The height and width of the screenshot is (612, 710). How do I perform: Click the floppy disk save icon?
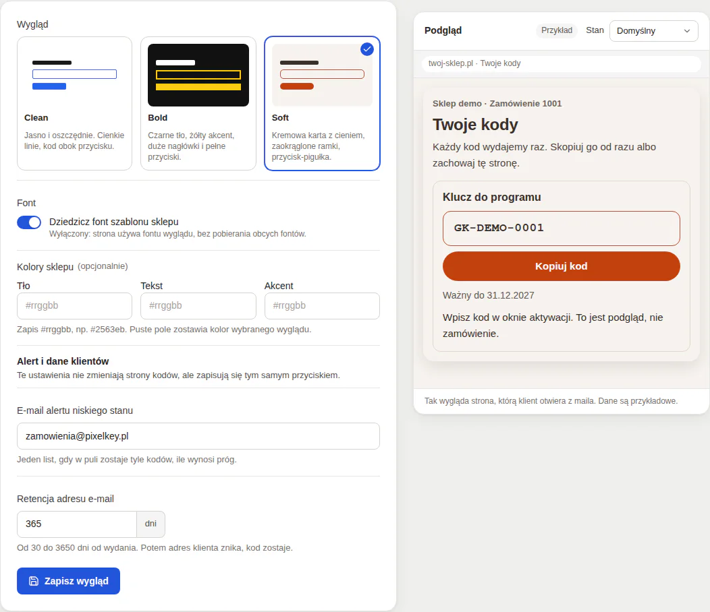pyautogui.click(x=34, y=581)
